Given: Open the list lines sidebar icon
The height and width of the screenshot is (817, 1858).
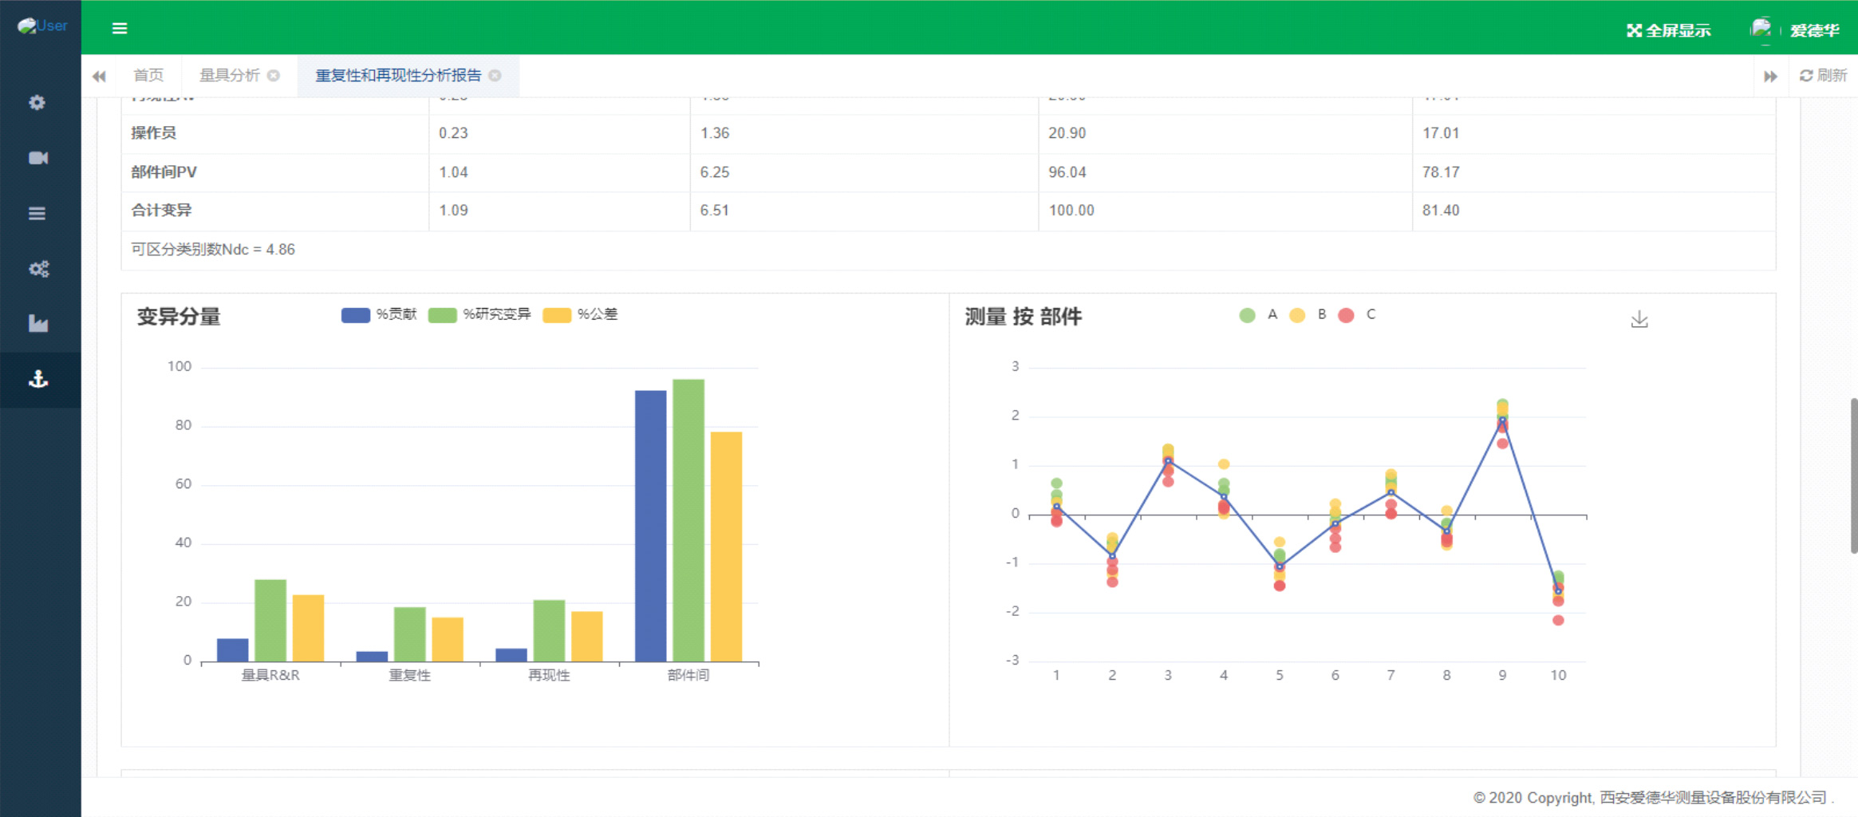Looking at the screenshot, I should 37,214.
